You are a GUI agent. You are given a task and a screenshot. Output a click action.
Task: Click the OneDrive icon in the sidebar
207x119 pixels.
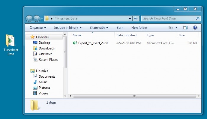pyautogui.click(x=35, y=54)
